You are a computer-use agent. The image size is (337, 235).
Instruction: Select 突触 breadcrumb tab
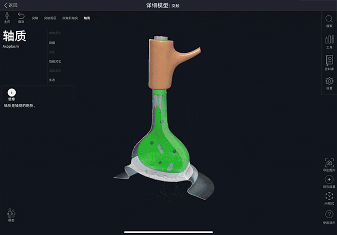point(35,18)
